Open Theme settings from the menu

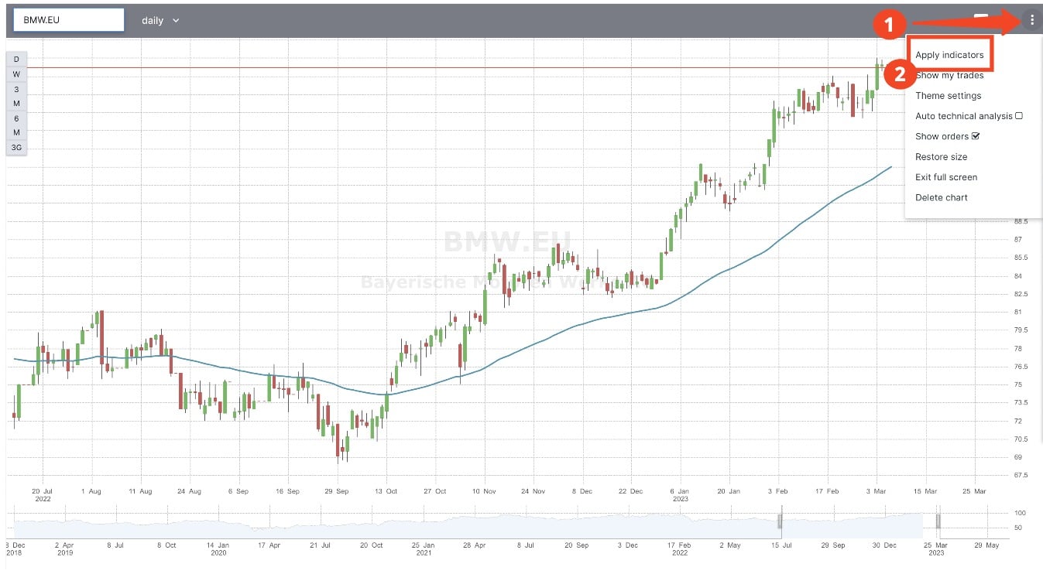point(948,96)
